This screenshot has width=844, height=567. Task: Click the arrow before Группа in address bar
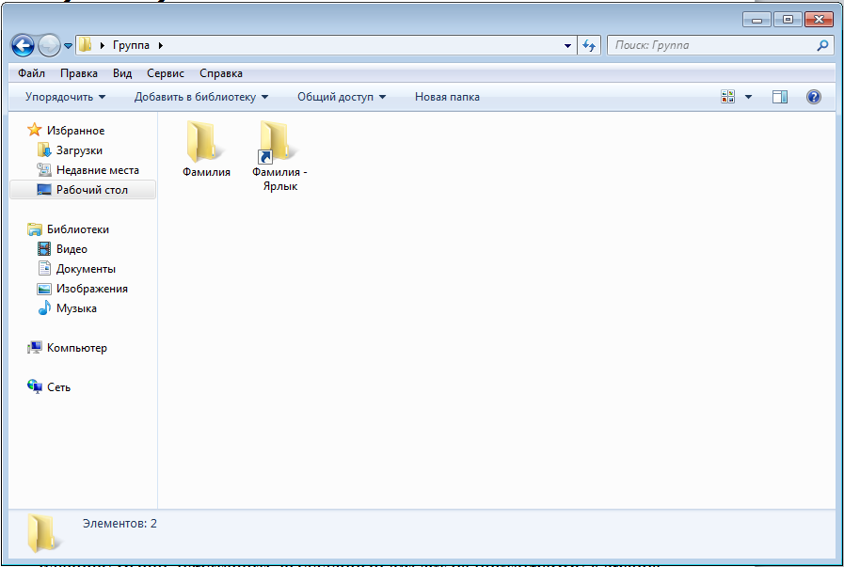click(x=103, y=46)
